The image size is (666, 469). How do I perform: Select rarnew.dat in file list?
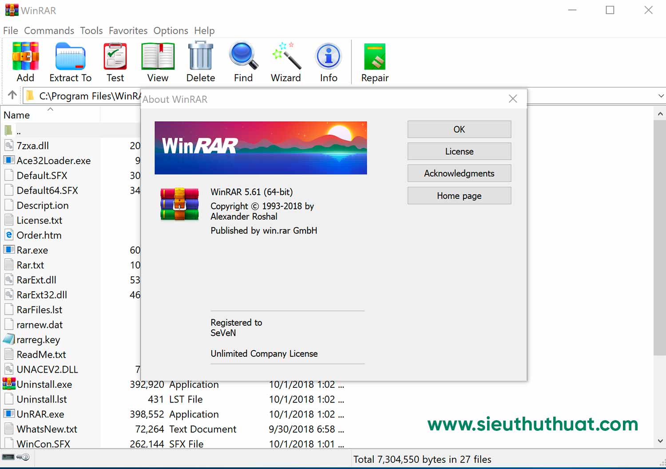point(40,324)
